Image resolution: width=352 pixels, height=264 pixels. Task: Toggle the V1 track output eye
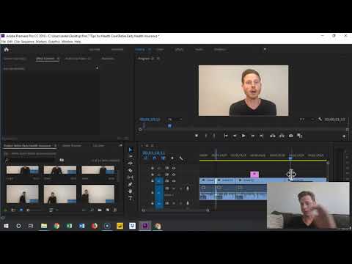coord(174,181)
